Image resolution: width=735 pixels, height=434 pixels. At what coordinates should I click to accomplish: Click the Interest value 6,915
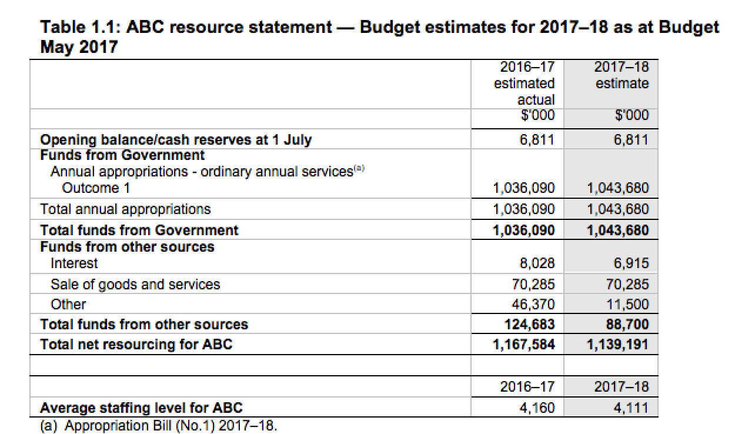click(632, 263)
